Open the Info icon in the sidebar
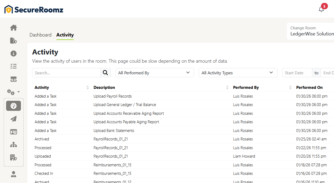The image size is (334, 183). pos(13,53)
